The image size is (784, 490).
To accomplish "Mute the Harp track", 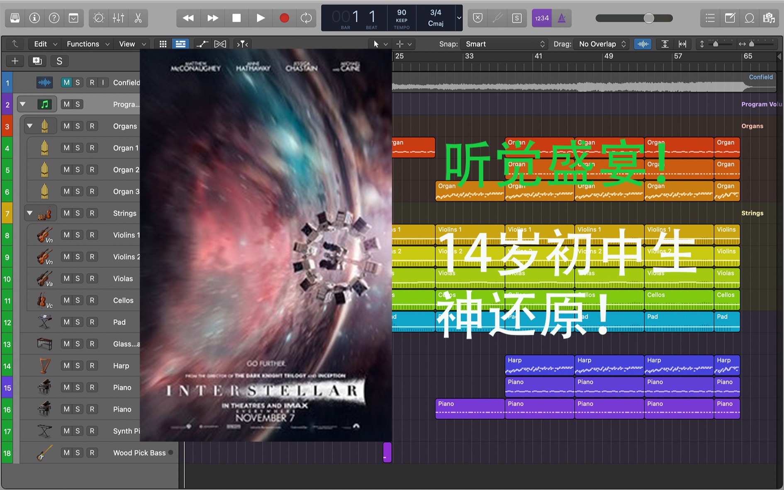I will [66, 366].
